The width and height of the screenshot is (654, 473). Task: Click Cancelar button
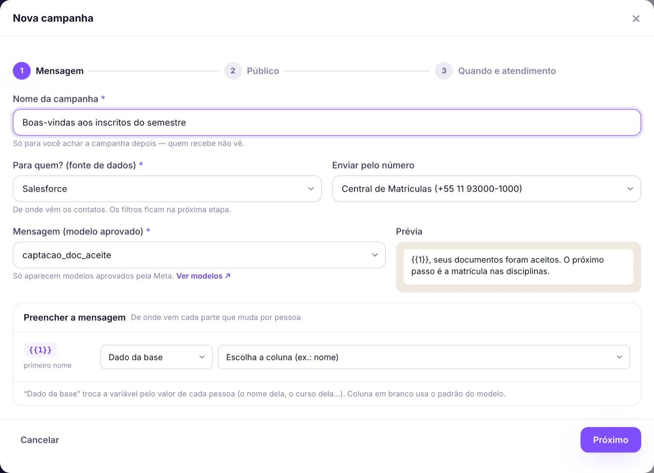click(x=40, y=440)
